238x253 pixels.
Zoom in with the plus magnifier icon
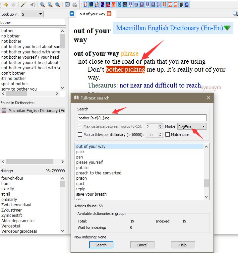(x=42, y=5)
